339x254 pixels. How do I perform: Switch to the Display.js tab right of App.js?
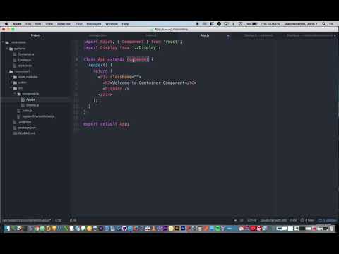click(258, 35)
